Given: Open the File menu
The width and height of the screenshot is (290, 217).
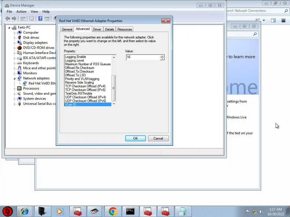Looking at the screenshot, I should tap(9, 11).
